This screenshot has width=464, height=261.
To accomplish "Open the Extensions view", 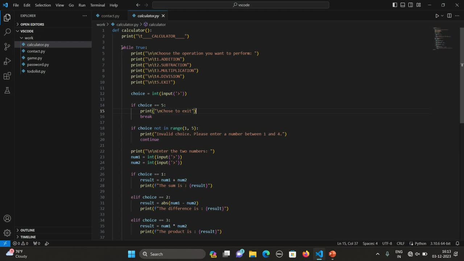I will (x=7, y=76).
